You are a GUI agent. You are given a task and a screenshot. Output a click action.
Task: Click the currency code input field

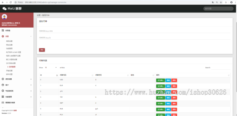tap(134, 31)
